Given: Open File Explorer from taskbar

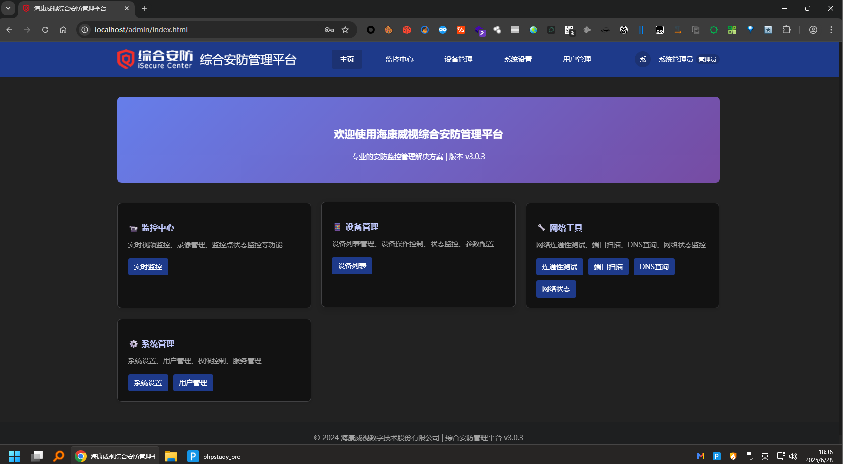Looking at the screenshot, I should [x=171, y=456].
